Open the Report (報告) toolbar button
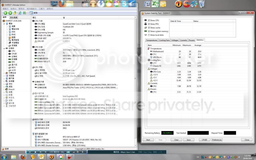The height and width of the screenshot is (160, 256). pos(33,13)
